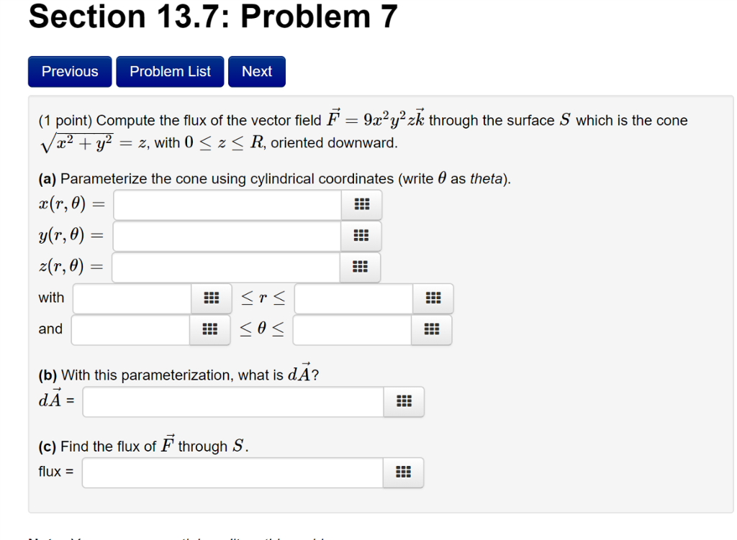Open equation editor for the dA answer
The height and width of the screenshot is (540, 737).
point(404,402)
